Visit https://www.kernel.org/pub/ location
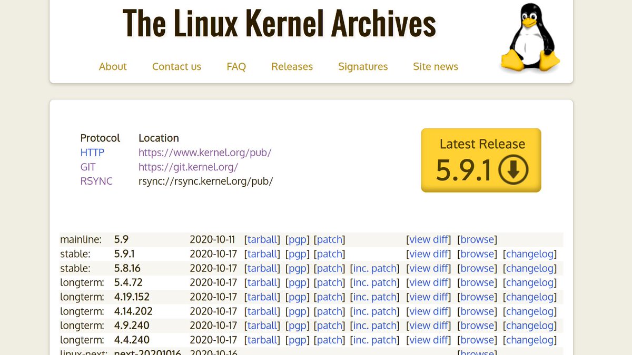This screenshot has height=355, width=632. click(205, 153)
